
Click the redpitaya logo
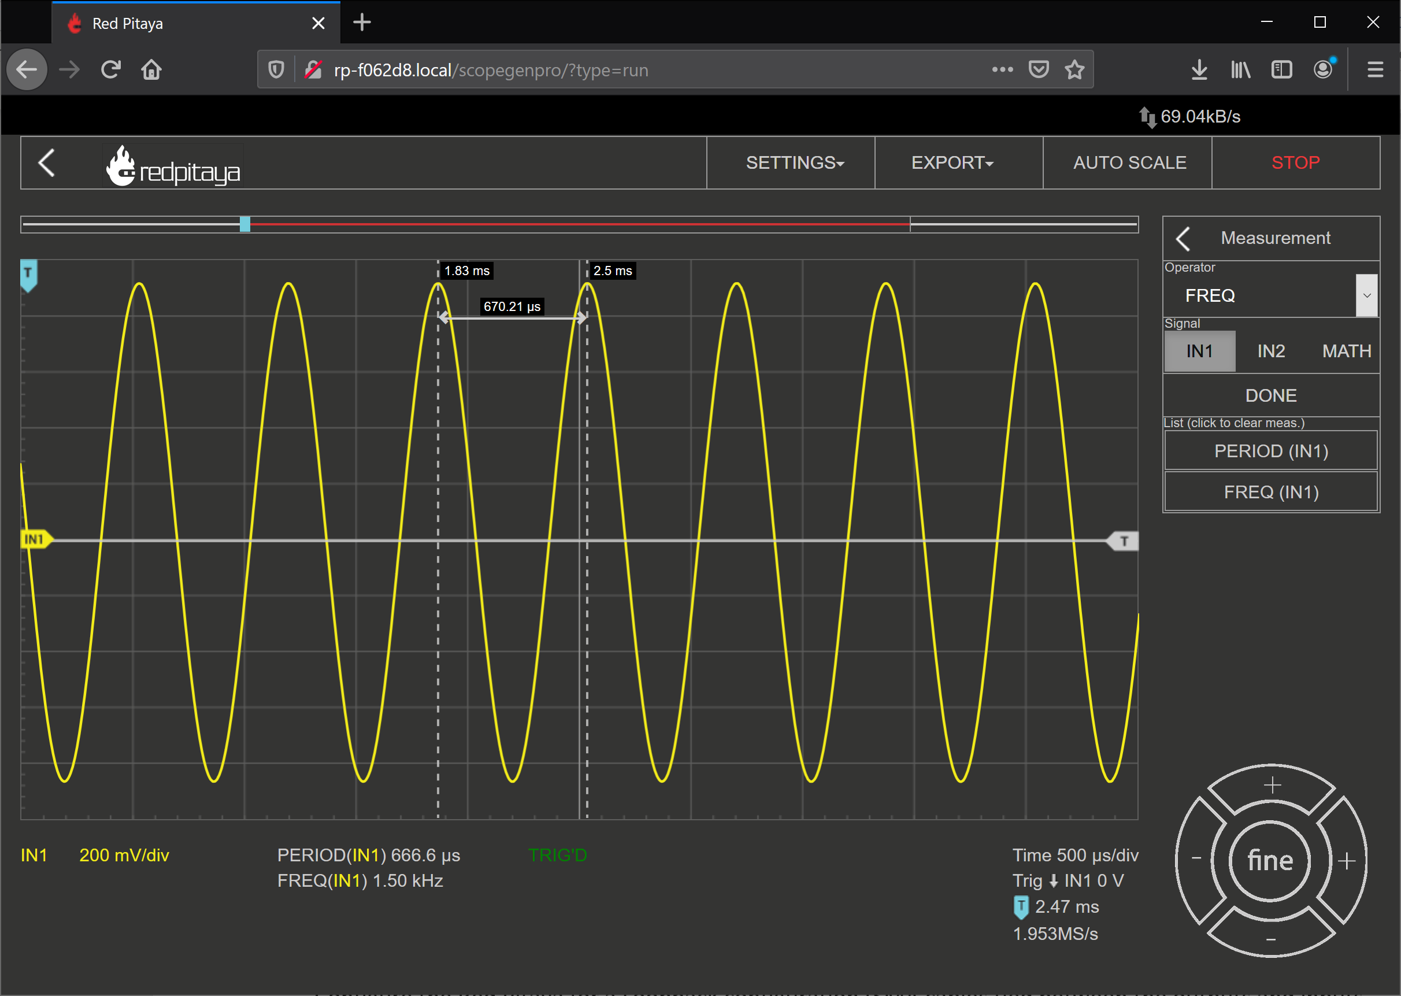(x=173, y=165)
